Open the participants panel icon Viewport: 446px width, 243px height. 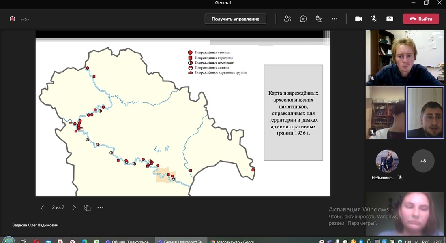click(x=287, y=19)
